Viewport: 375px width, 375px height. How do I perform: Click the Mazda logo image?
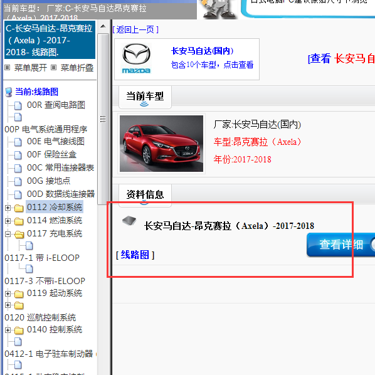click(136, 58)
